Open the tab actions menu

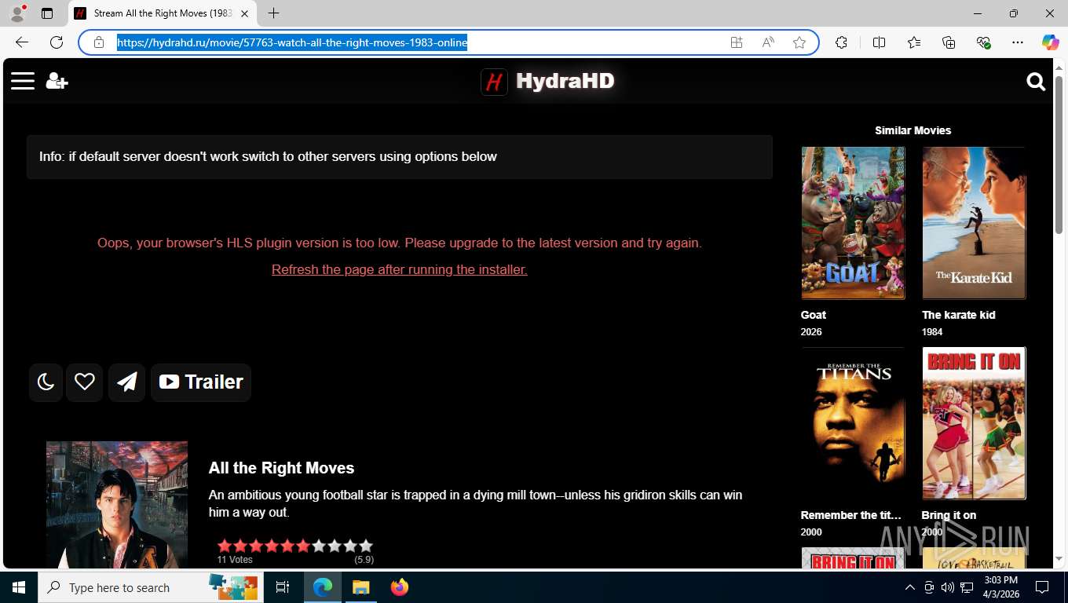pos(47,13)
